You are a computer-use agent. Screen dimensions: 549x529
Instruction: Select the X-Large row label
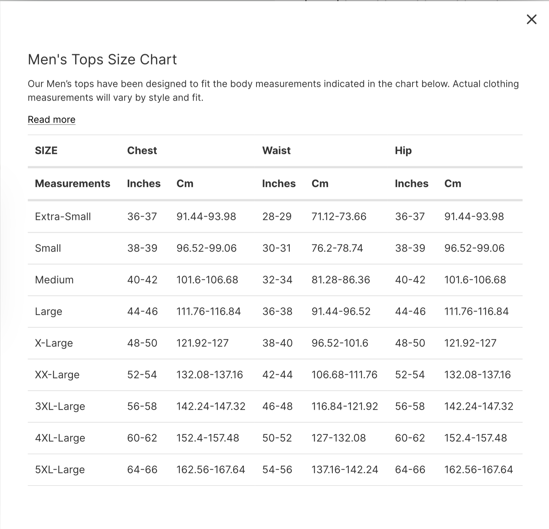(54, 343)
